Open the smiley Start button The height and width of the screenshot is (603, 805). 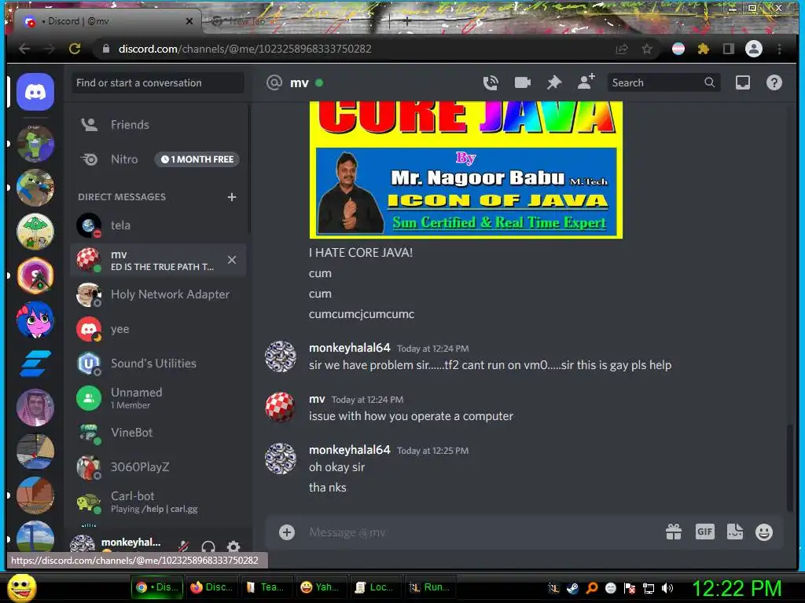[x=21, y=588]
